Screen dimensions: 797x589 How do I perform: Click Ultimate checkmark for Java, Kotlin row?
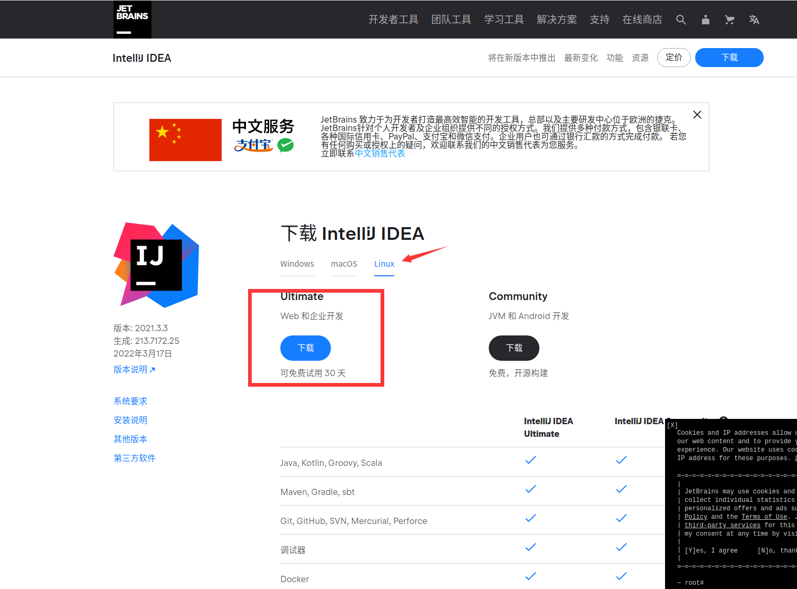click(531, 460)
